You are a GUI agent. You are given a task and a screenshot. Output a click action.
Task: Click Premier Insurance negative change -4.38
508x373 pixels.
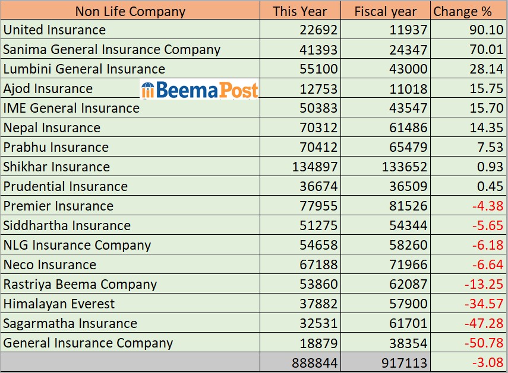tap(487, 206)
